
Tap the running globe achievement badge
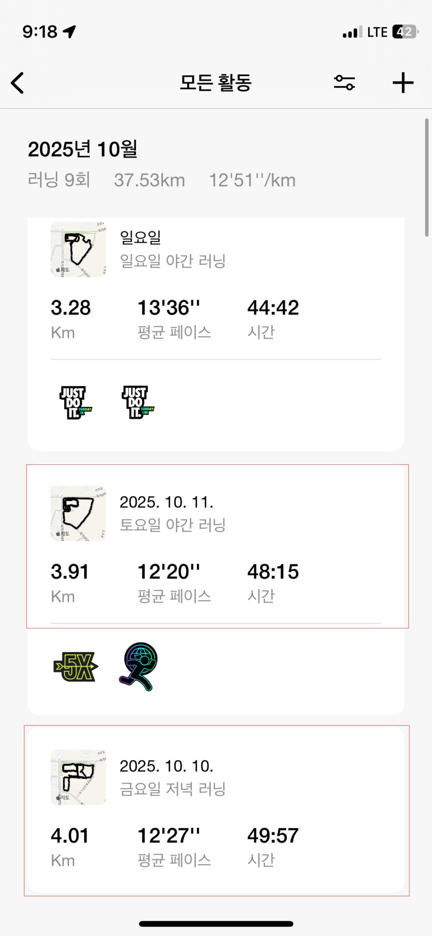tap(139, 666)
